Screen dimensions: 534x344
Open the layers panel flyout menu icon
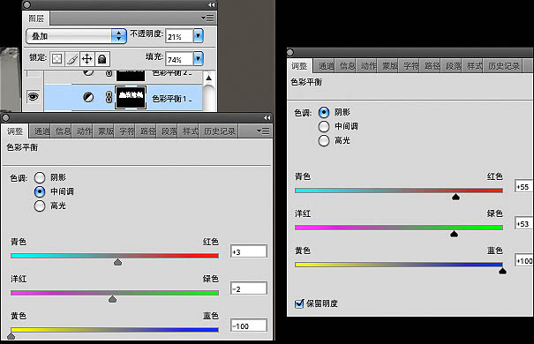point(207,18)
